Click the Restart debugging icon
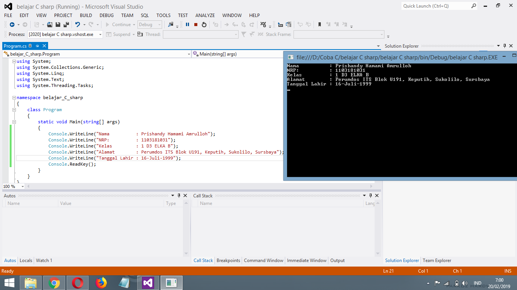The height and width of the screenshot is (290, 517). pyautogui.click(x=204, y=25)
